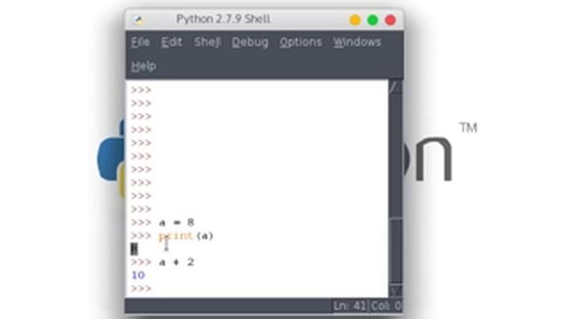Click the vertical scrollbar thumb
Image resolution: width=567 pixels, height=319 pixels.
pos(395,252)
